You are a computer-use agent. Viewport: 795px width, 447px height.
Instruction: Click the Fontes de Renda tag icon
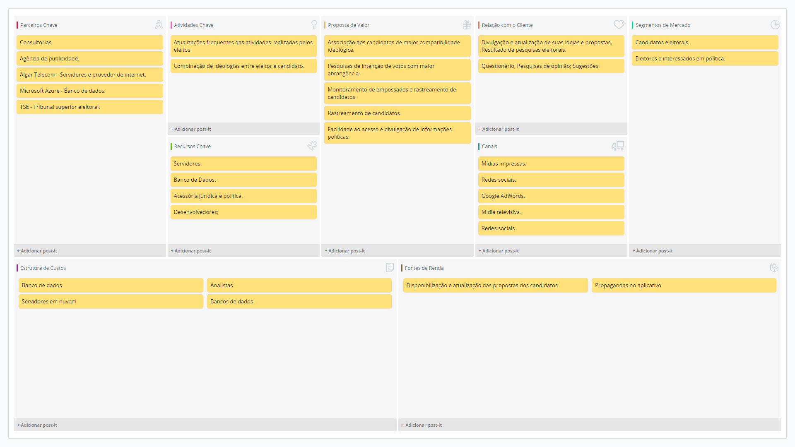pos(774,267)
